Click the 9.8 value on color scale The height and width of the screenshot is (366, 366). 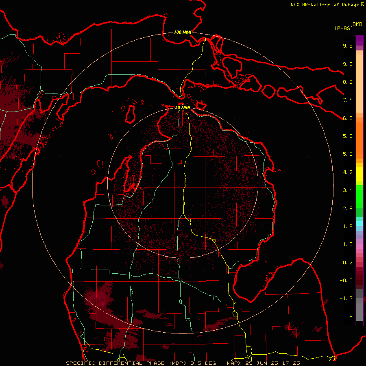348,46
